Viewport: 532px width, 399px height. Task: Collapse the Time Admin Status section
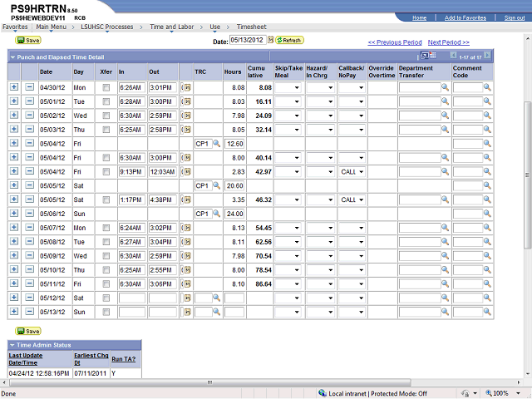pyautogui.click(x=12, y=345)
